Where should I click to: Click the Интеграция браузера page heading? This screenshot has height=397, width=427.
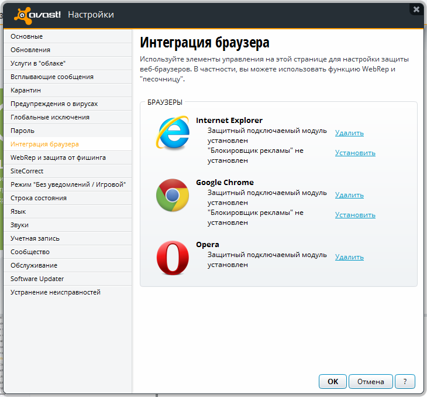click(x=205, y=43)
